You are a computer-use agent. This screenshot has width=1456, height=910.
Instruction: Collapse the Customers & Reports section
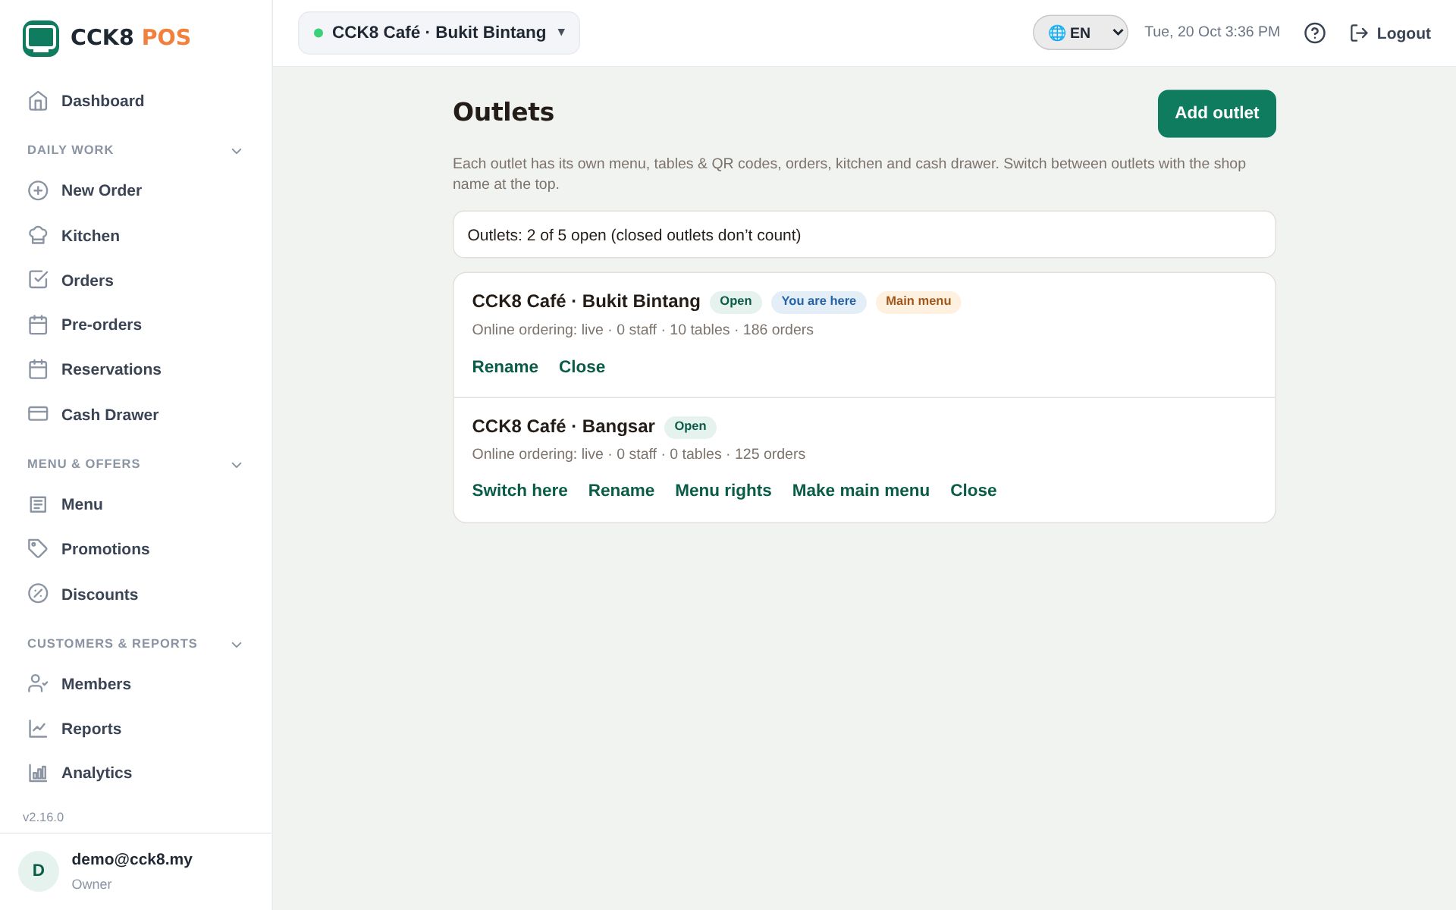[237, 645]
